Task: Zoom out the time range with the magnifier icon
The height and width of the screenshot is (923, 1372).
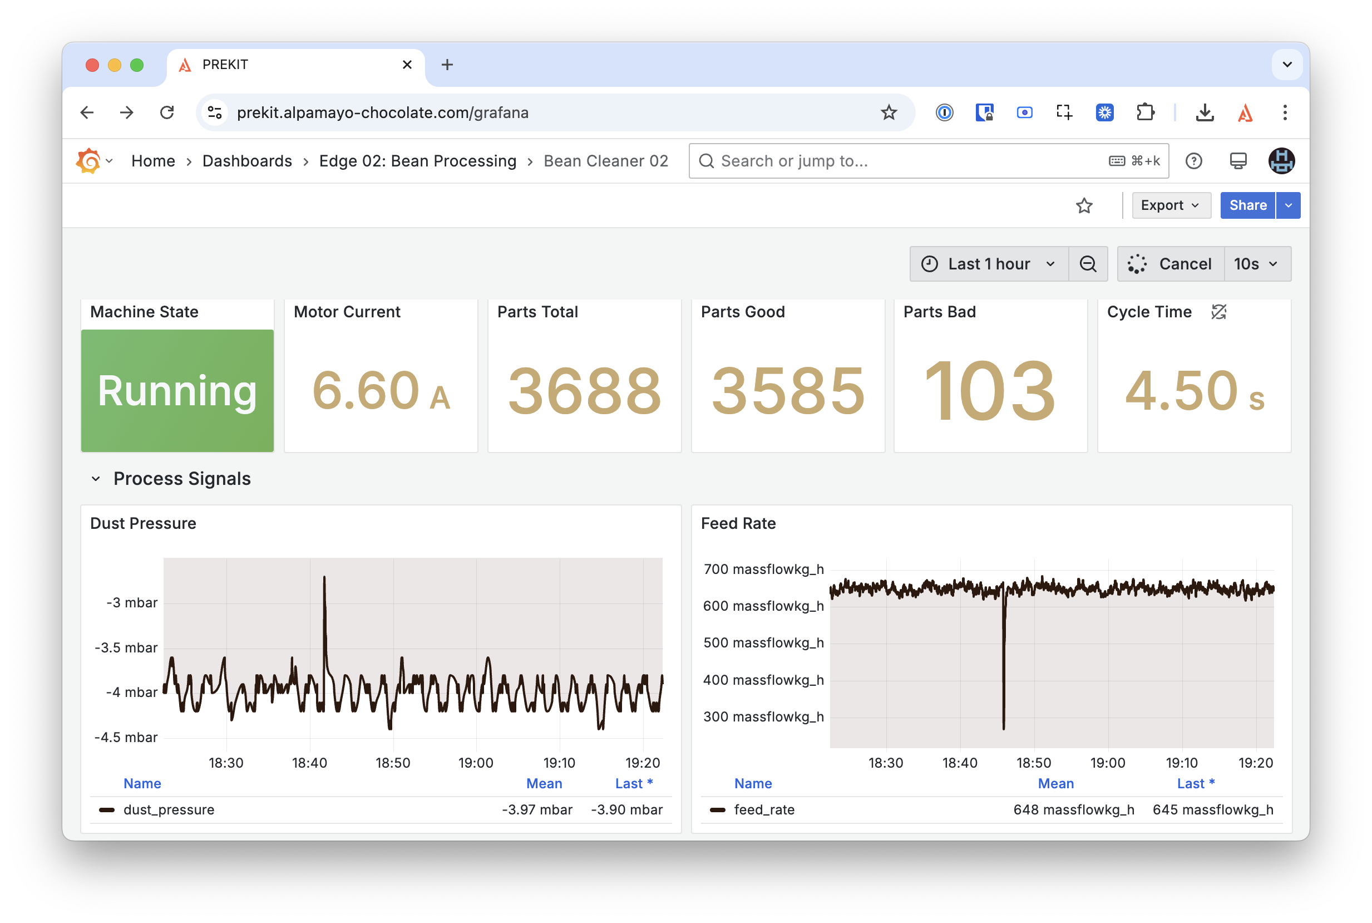Action: [x=1088, y=264]
